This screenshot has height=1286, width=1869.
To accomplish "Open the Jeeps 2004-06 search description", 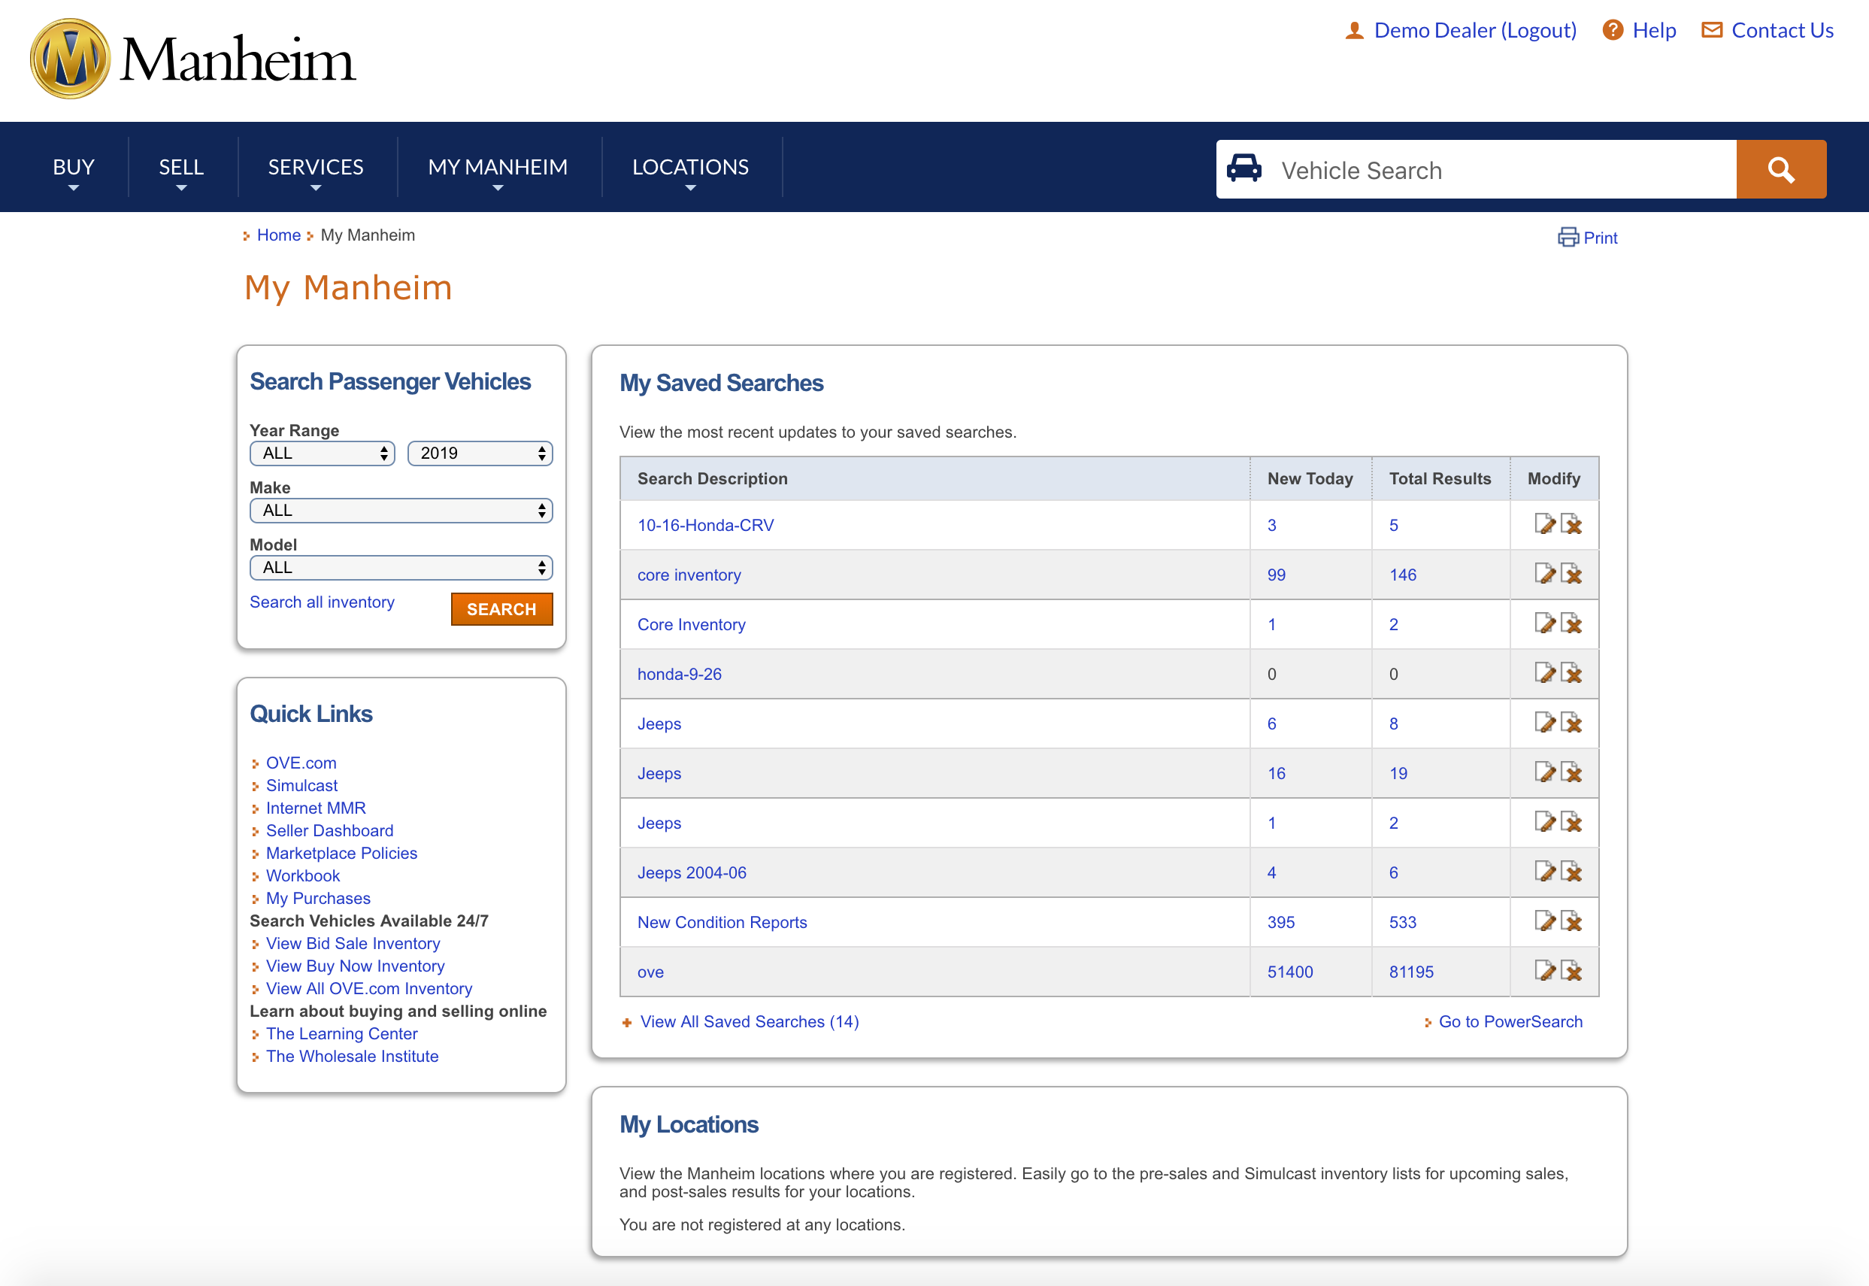I will (x=692, y=872).
